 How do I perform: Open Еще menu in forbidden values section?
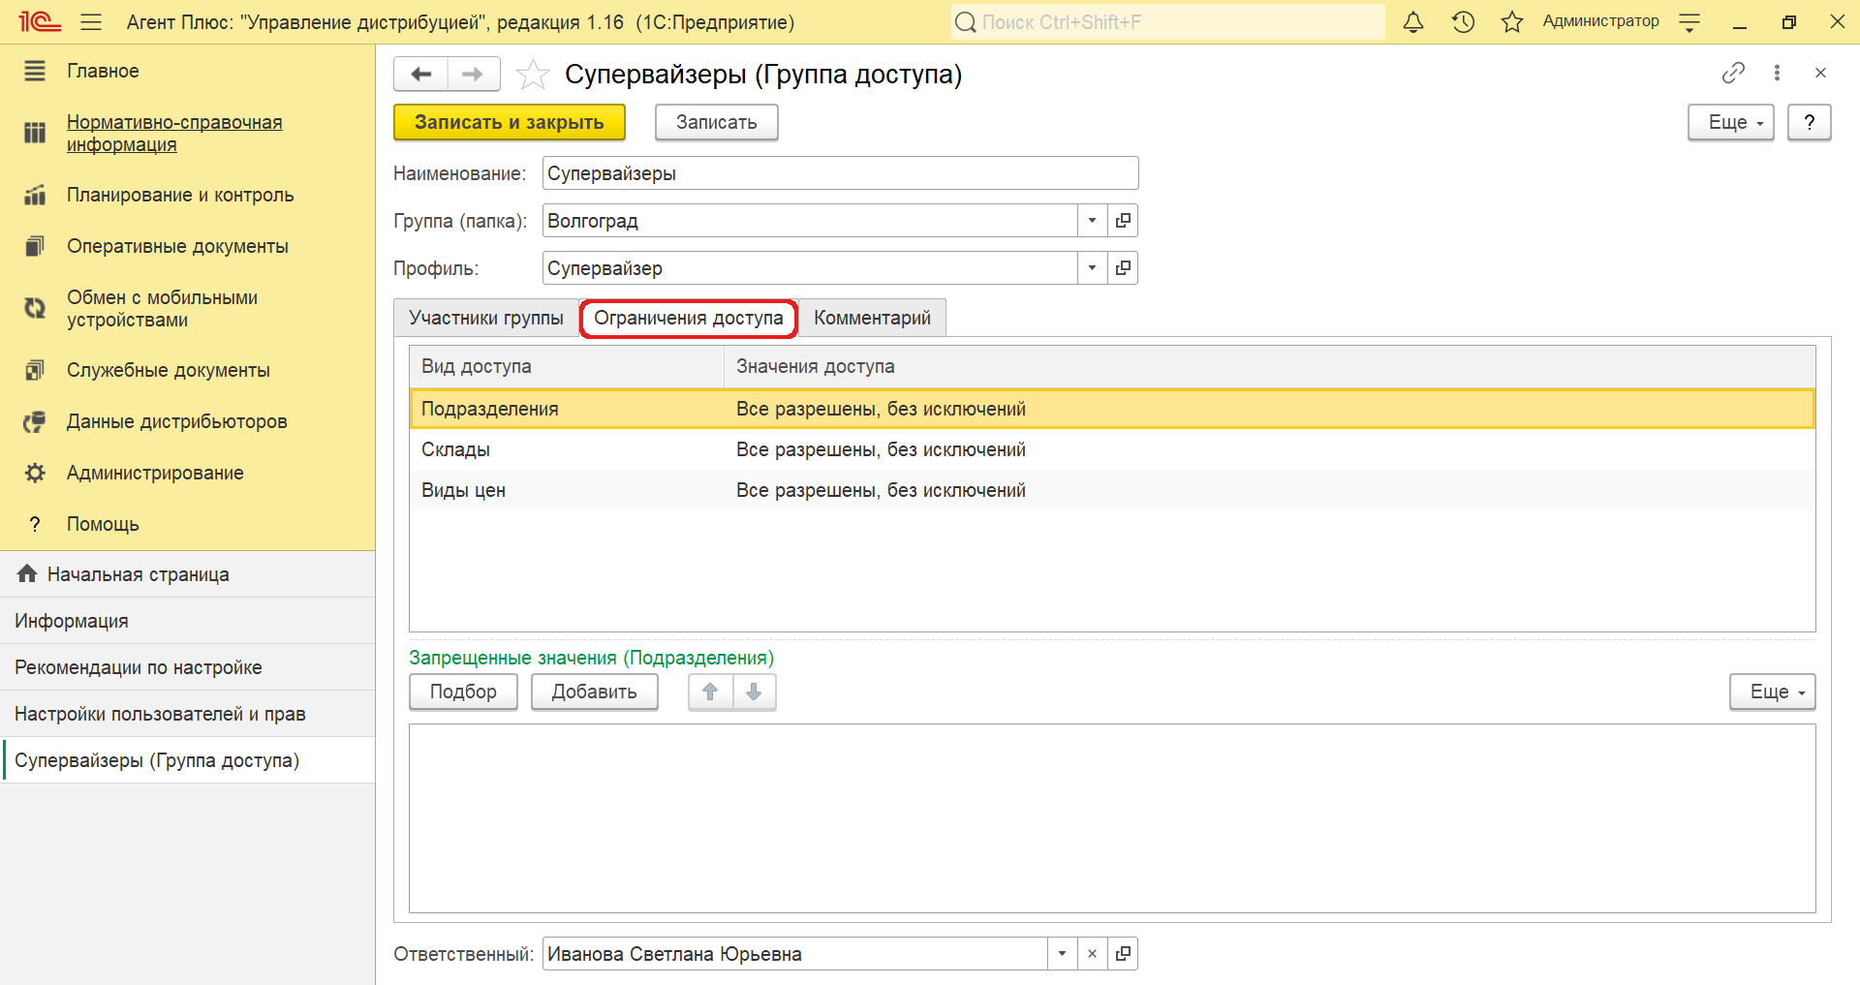tap(1773, 692)
